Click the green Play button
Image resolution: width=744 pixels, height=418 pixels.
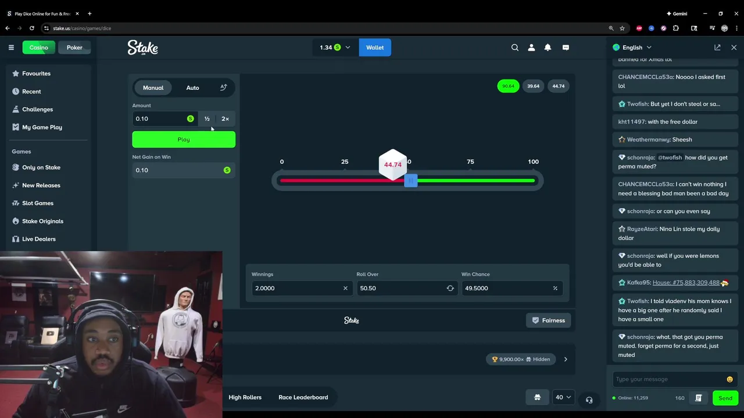coord(184,139)
